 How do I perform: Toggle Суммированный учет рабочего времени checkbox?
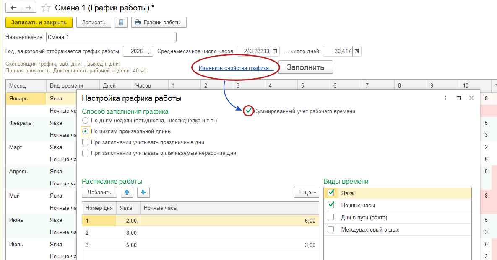(249, 111)
